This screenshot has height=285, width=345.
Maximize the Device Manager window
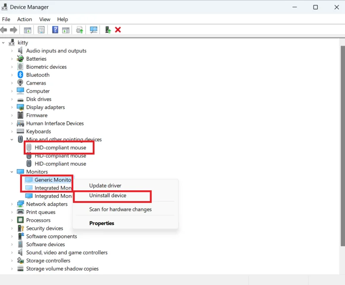pyautogui.click(x=316, y=7)
